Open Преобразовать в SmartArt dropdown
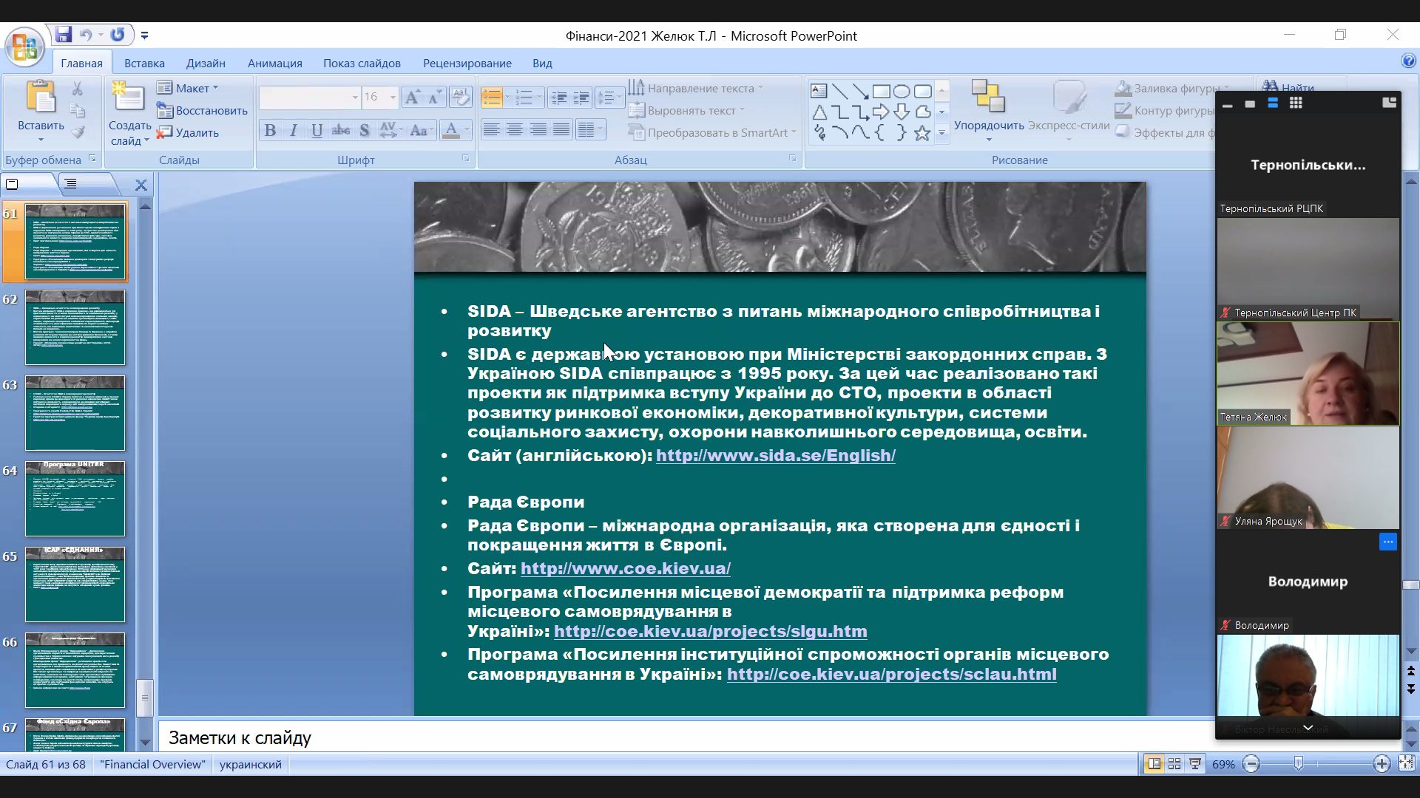The height and width of the screenshot is (798, 1420). click(x=712, y=132)
